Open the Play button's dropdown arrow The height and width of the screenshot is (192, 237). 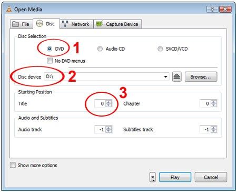pyautogui.click(x=153, y=177)
